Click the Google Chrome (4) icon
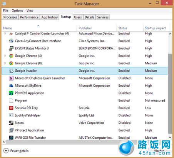Image resolution: width=174 pixels, height=158 pixels. click(x=11, y=56)
